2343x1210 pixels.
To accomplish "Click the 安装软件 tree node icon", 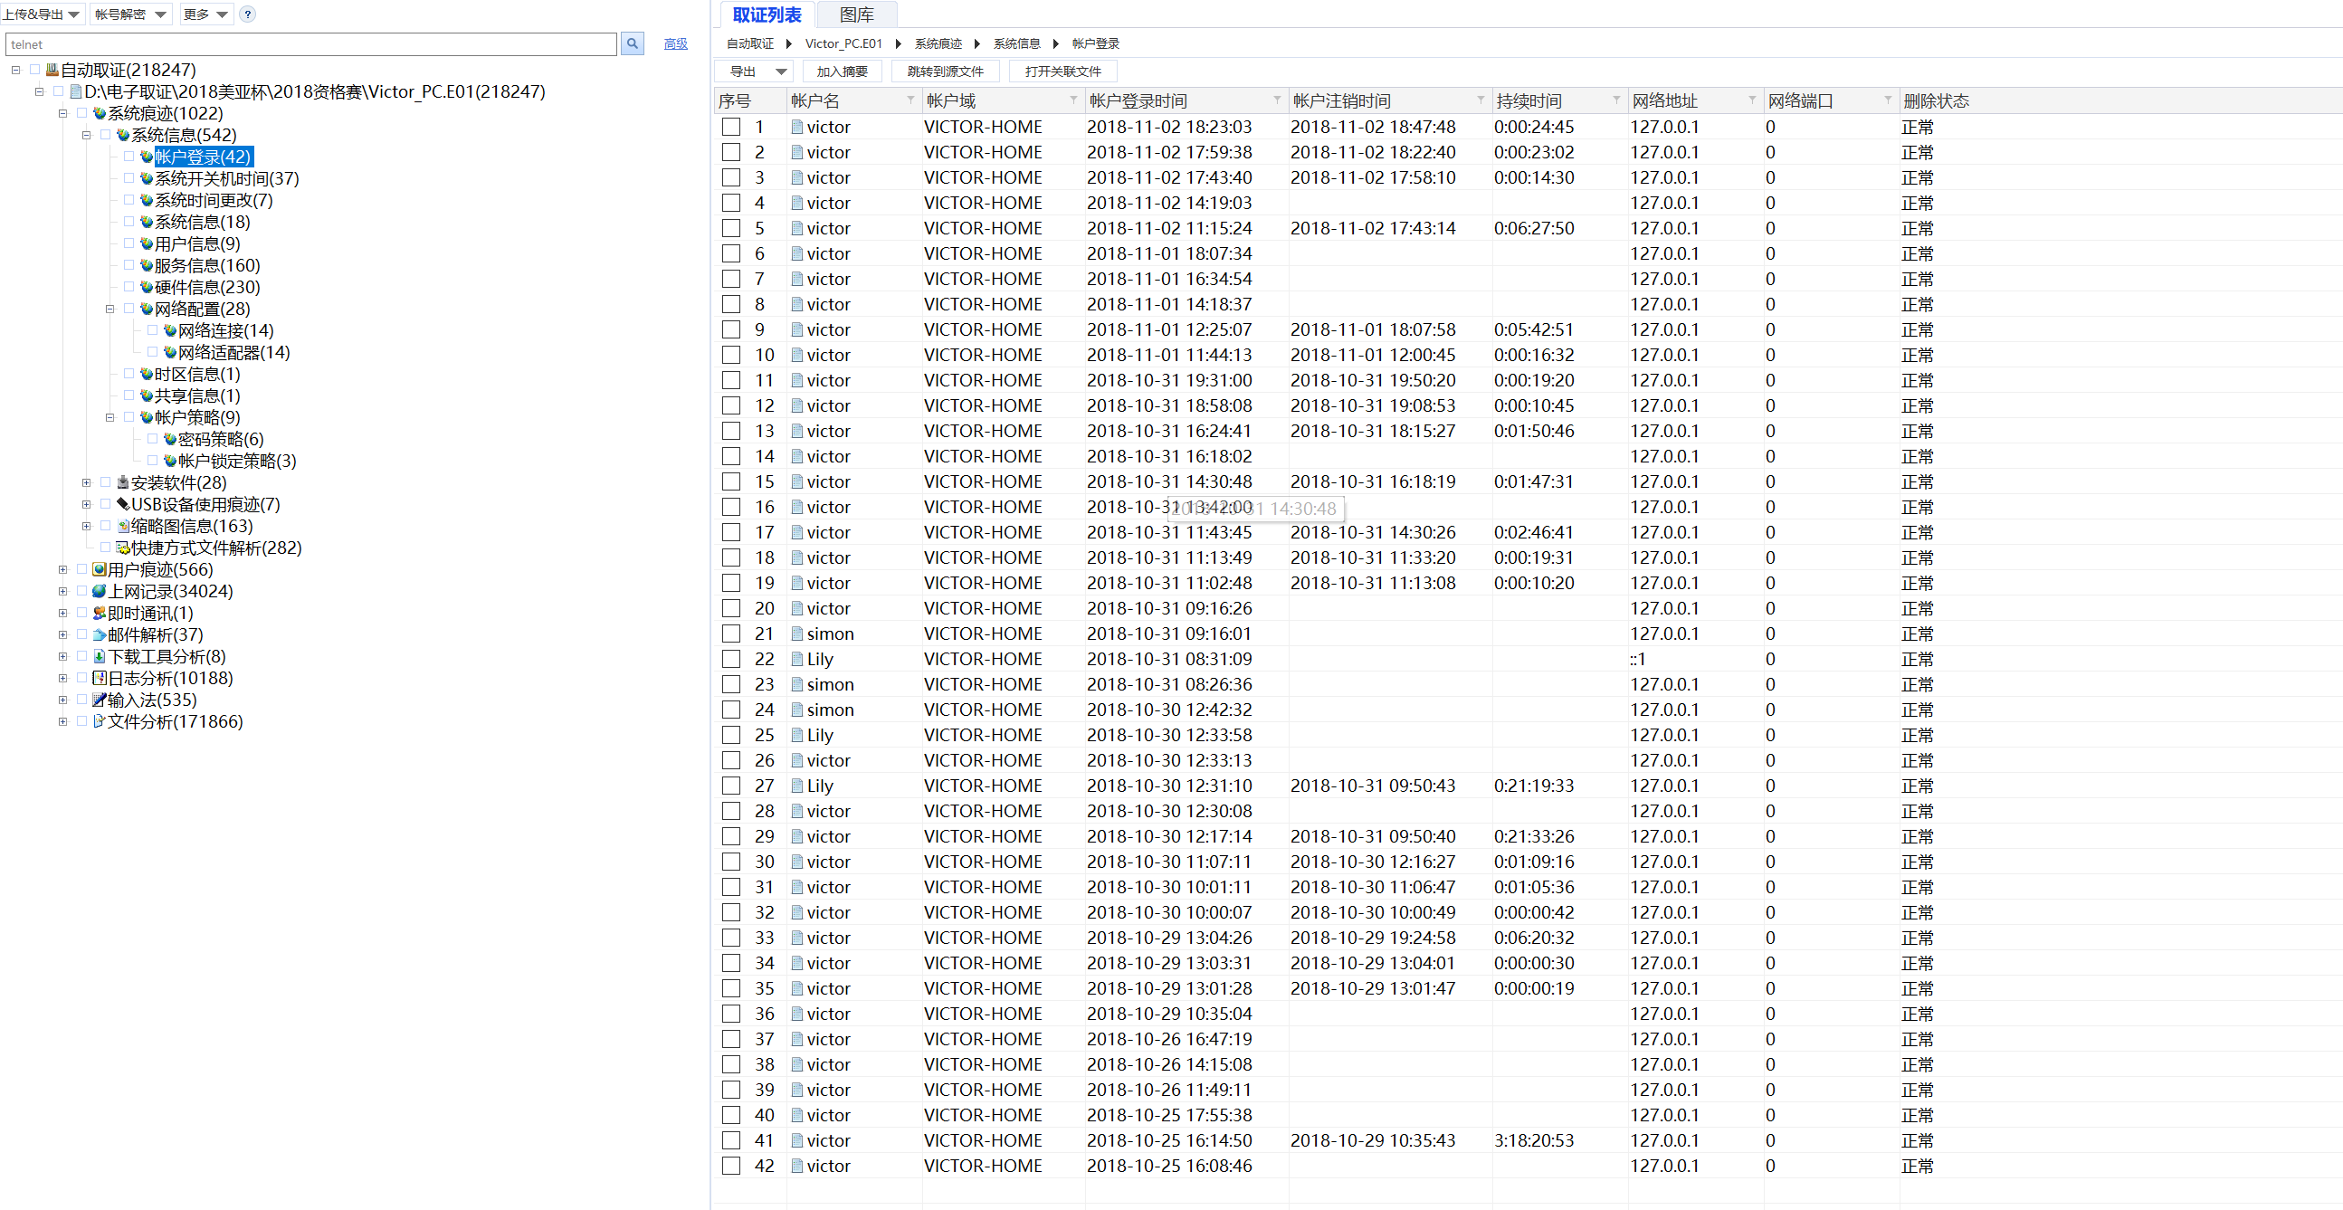I will [x=123, y=483].
